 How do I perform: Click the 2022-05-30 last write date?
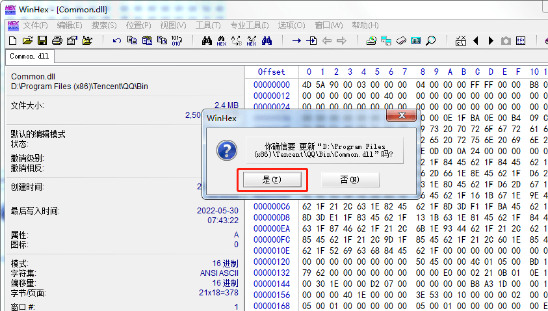[x=217, y=211]
